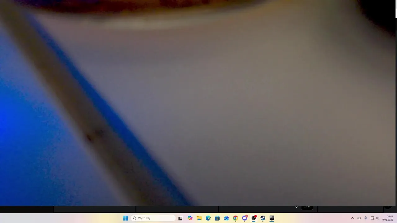
Task: Click the Wyszukaj search box
Action: pyautogui.click(x=153, y=218)
